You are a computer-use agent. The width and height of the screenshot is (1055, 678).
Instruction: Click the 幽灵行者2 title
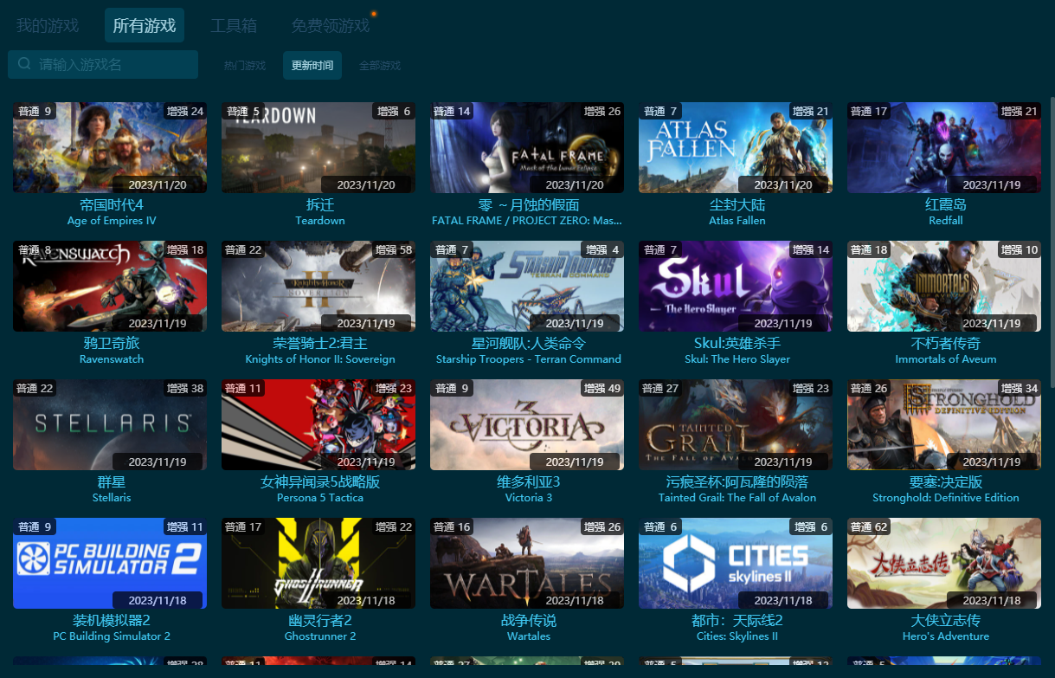tap(320, 621)
